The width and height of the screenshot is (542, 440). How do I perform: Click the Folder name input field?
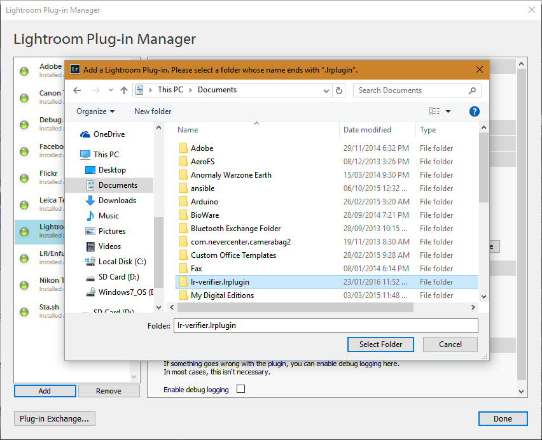326,325
